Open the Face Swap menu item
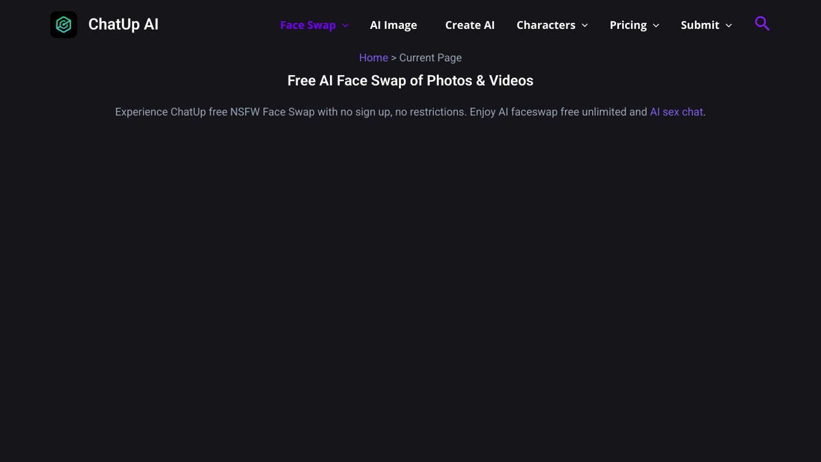Viewport: 821px width, 462px height. [x=308, y=25]
